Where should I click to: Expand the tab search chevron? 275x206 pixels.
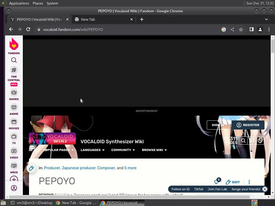266,19
